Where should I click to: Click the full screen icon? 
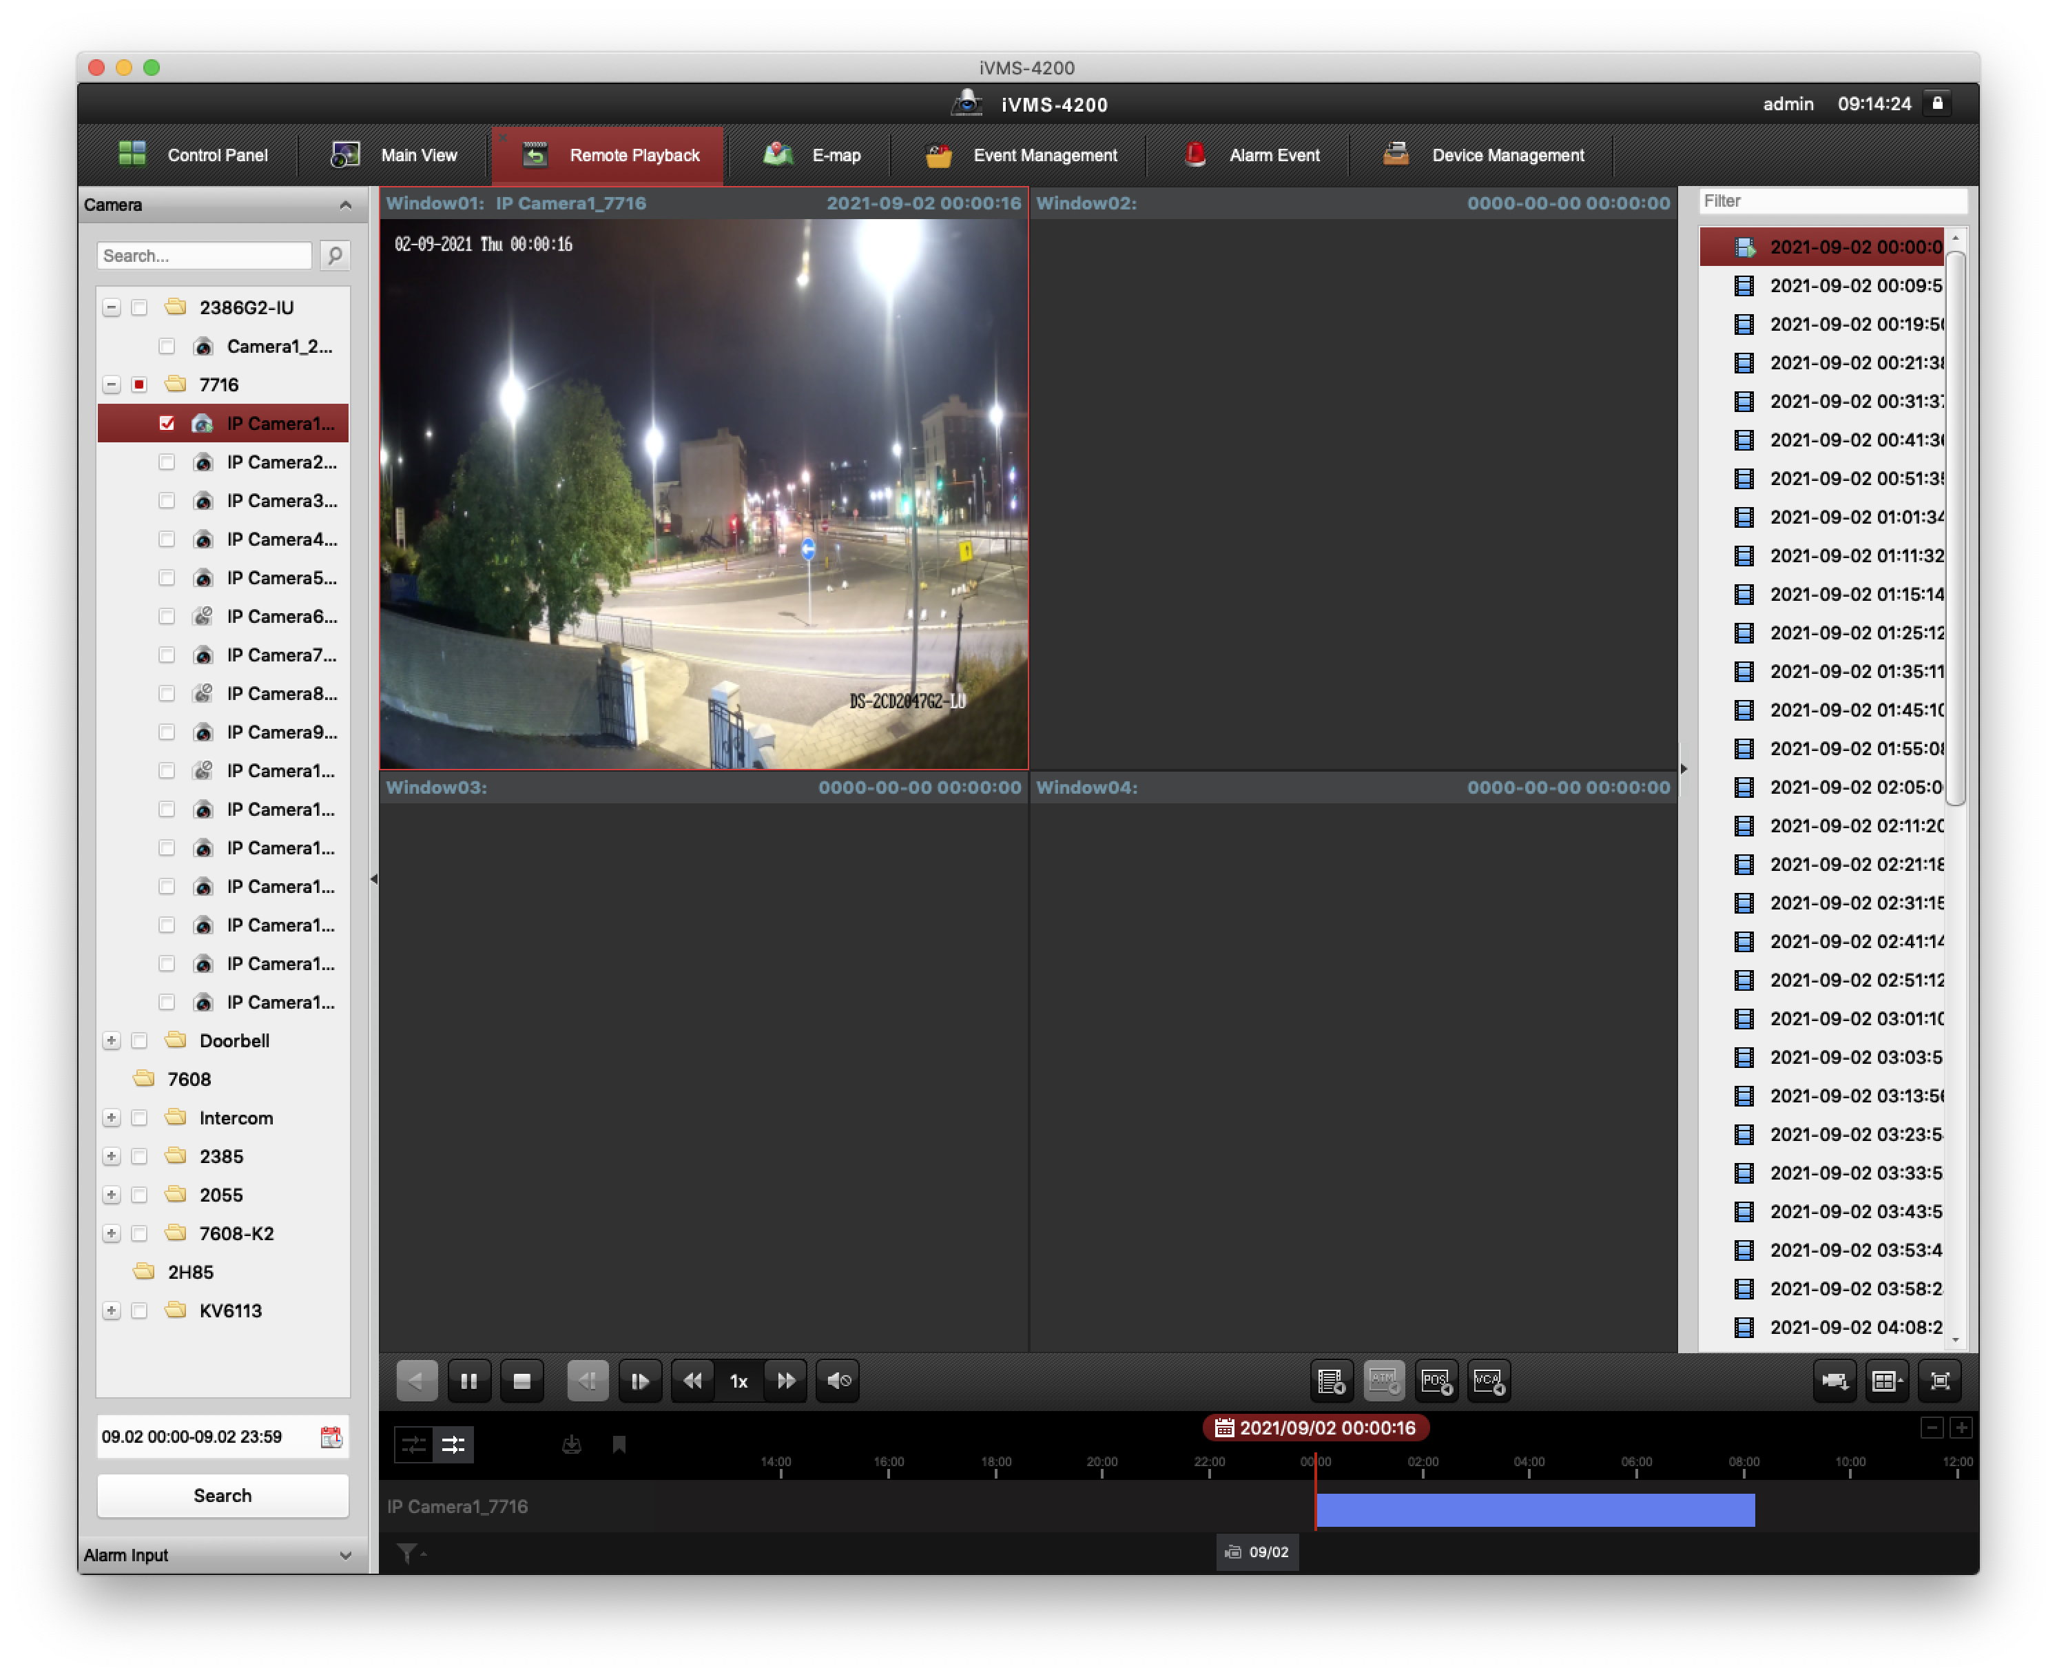[1939, 1381]
